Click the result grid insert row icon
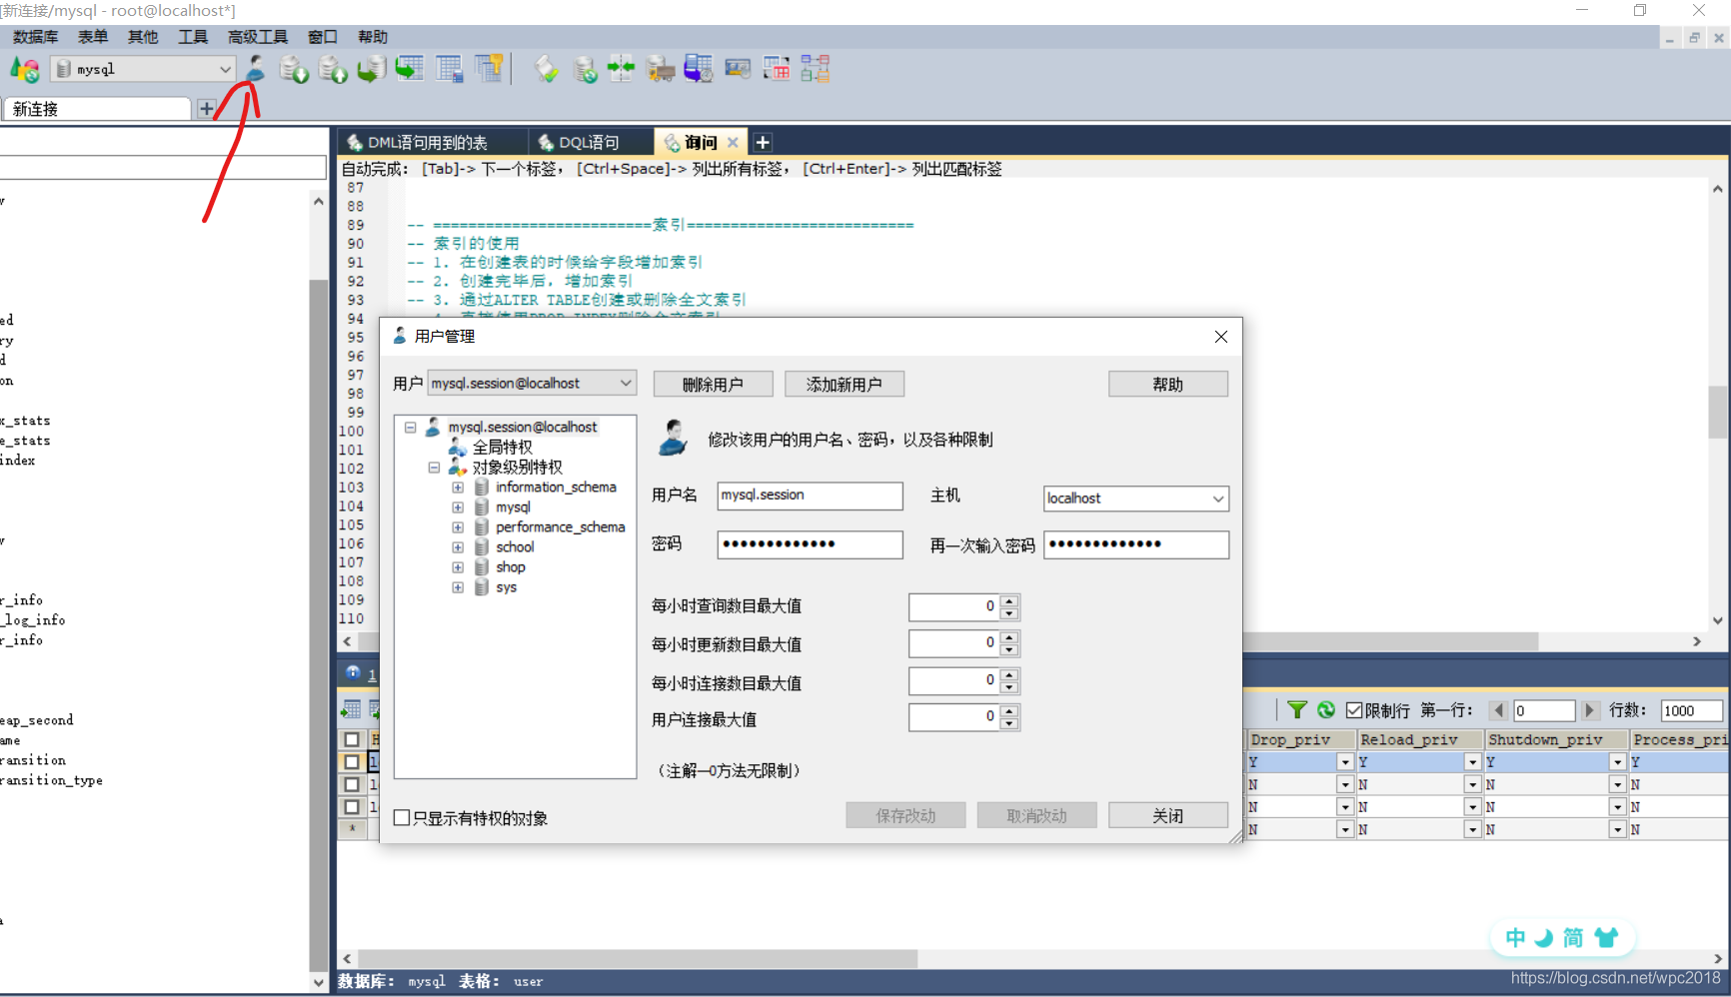Viewport: 1731px width, 997px height. pyautogui.click(x=351, y=709)
